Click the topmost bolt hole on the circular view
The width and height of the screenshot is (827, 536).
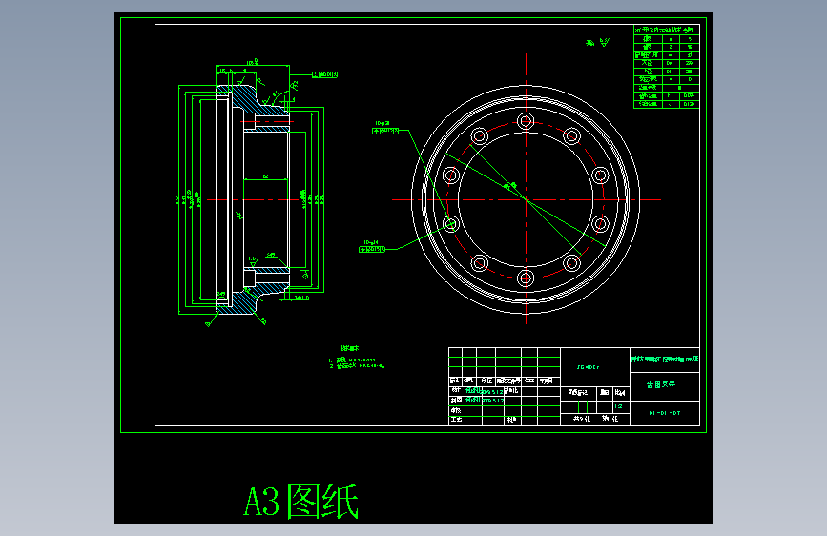point(526,121)
